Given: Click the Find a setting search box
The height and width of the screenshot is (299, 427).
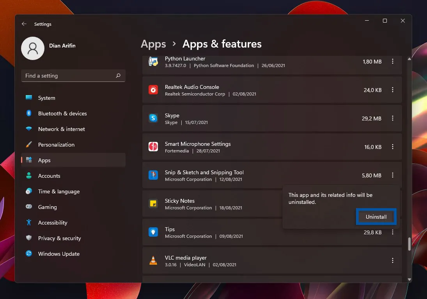Looking at the screenshot, I should [x=73, y=76].
